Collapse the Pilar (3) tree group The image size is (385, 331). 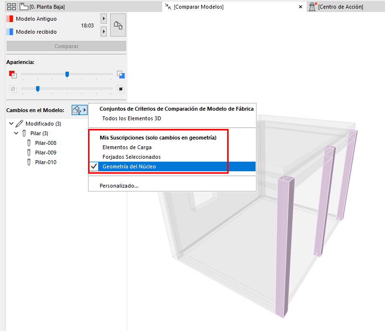tap(16, 133)
